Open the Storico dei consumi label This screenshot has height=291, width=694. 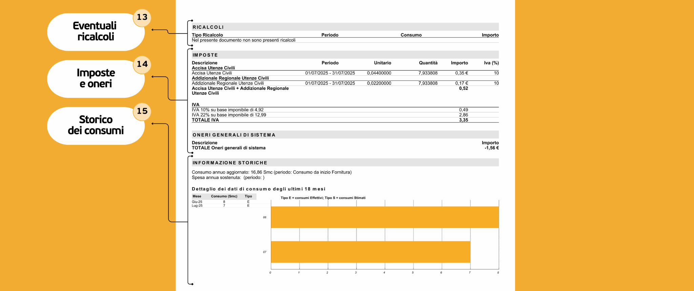click(x=95, y=125)
